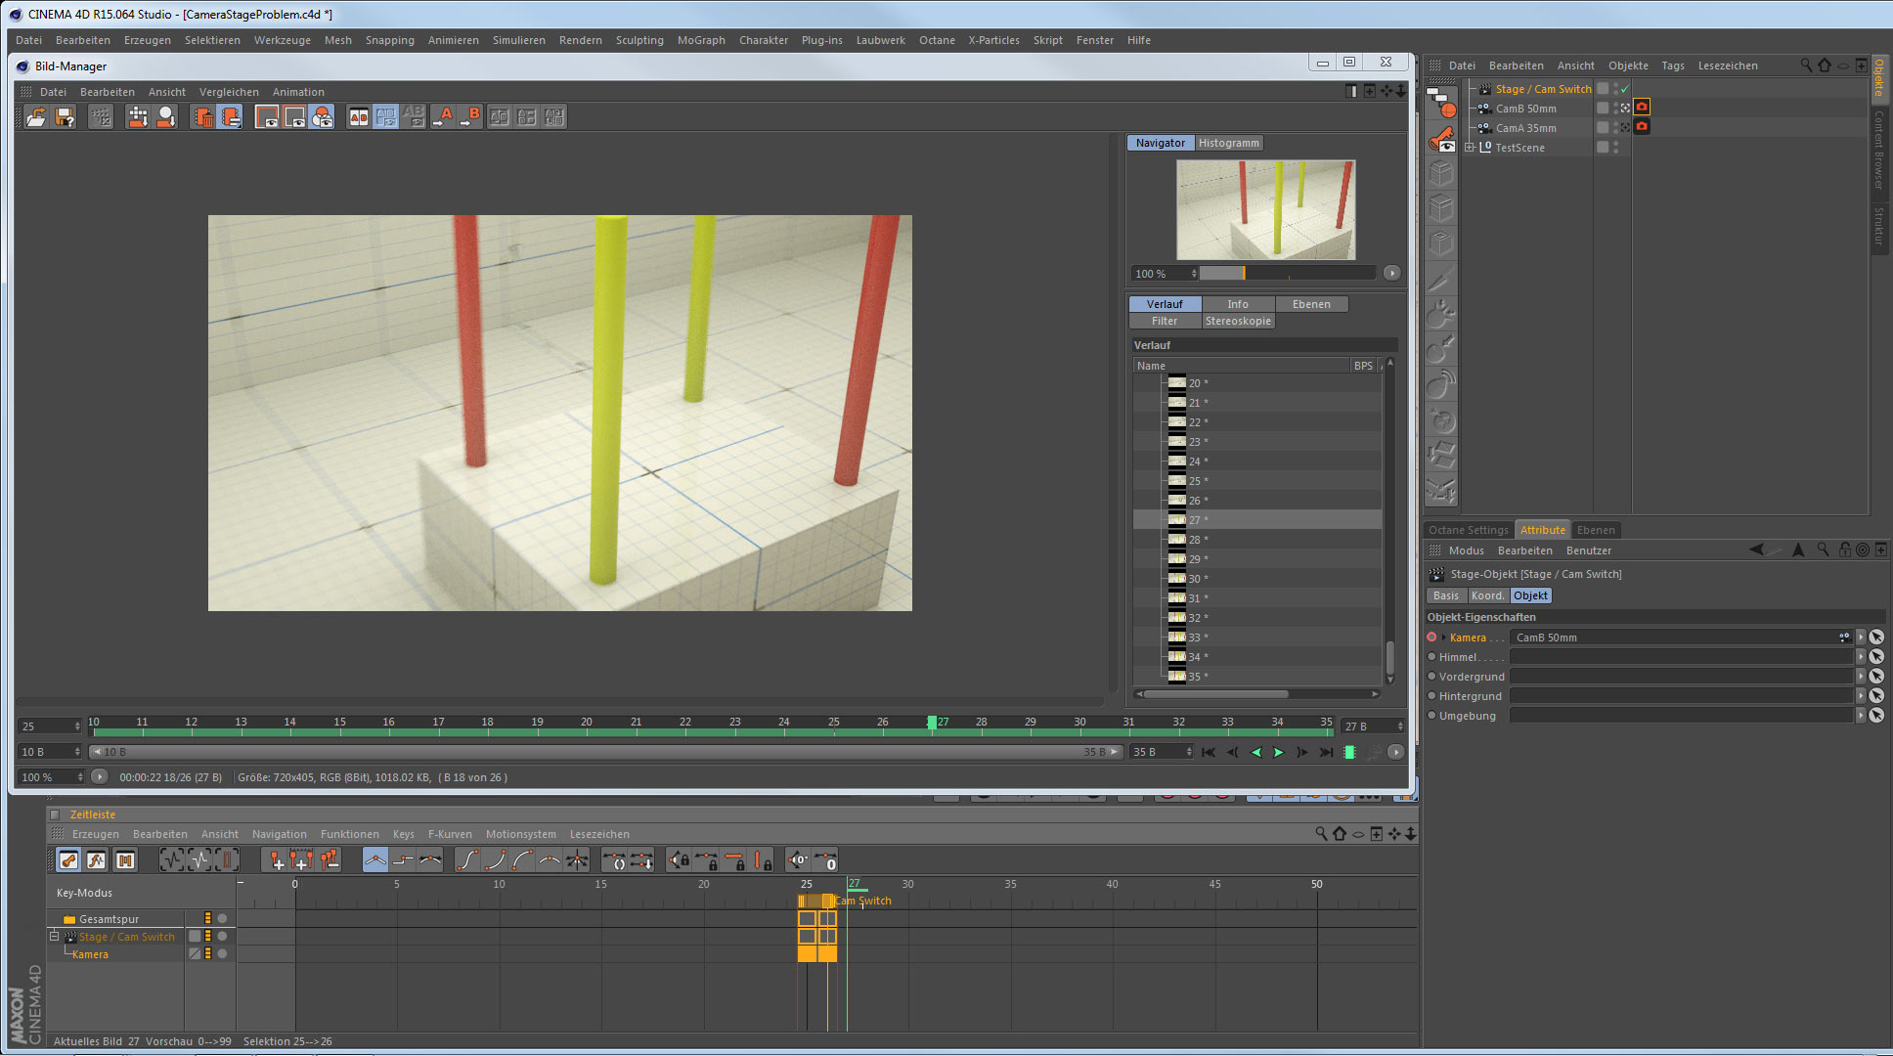Click the open image folder icon
This screenshot has width=1893, height=1056.
click(x=36, y=117)
